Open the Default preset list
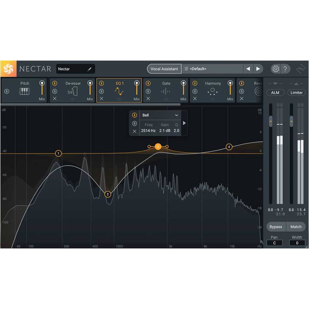This screenshot has width=309, height=309. pos(212,69)
